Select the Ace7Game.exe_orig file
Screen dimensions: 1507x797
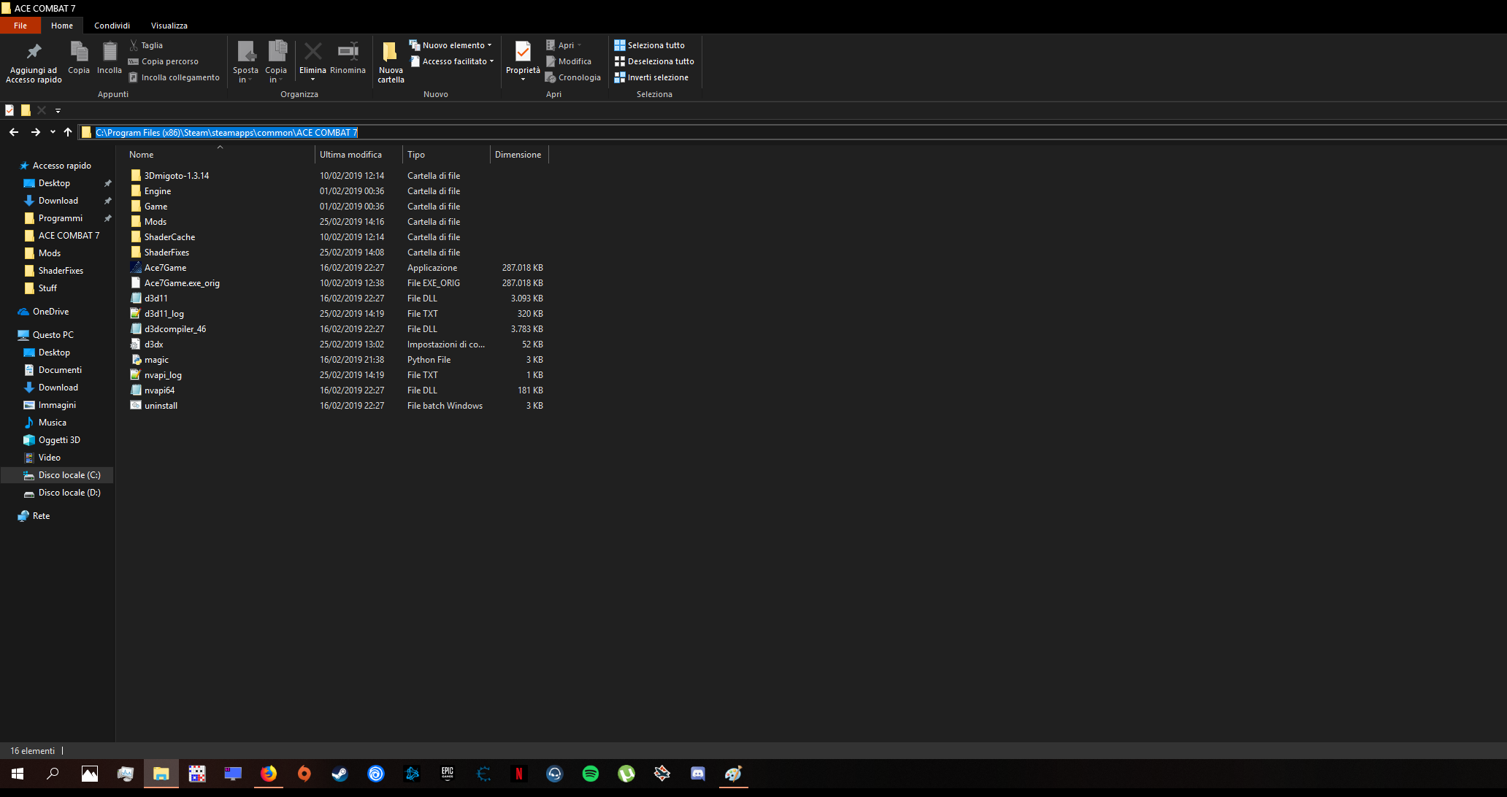point(182,283)
